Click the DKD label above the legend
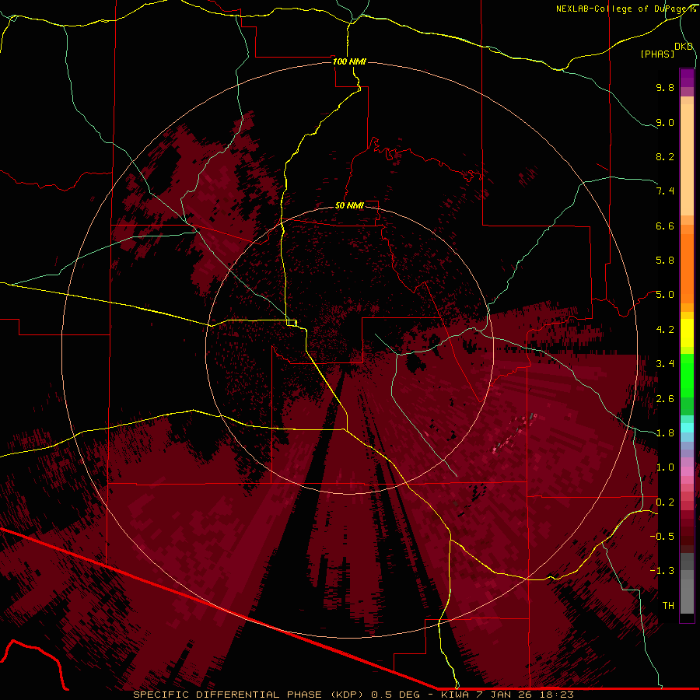Viewport: 700px width, 700px height. [x=684, y=47]
